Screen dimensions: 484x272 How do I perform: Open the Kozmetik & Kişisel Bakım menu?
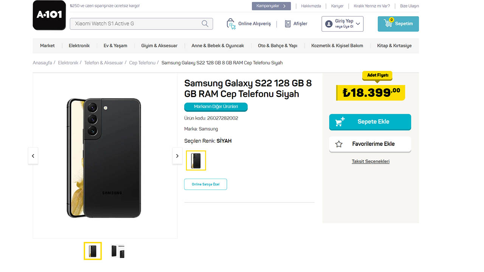[337, 46]
